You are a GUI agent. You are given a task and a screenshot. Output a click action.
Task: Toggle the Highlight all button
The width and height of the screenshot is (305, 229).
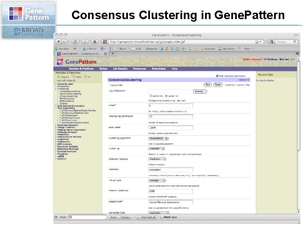[x=146, y=217]
